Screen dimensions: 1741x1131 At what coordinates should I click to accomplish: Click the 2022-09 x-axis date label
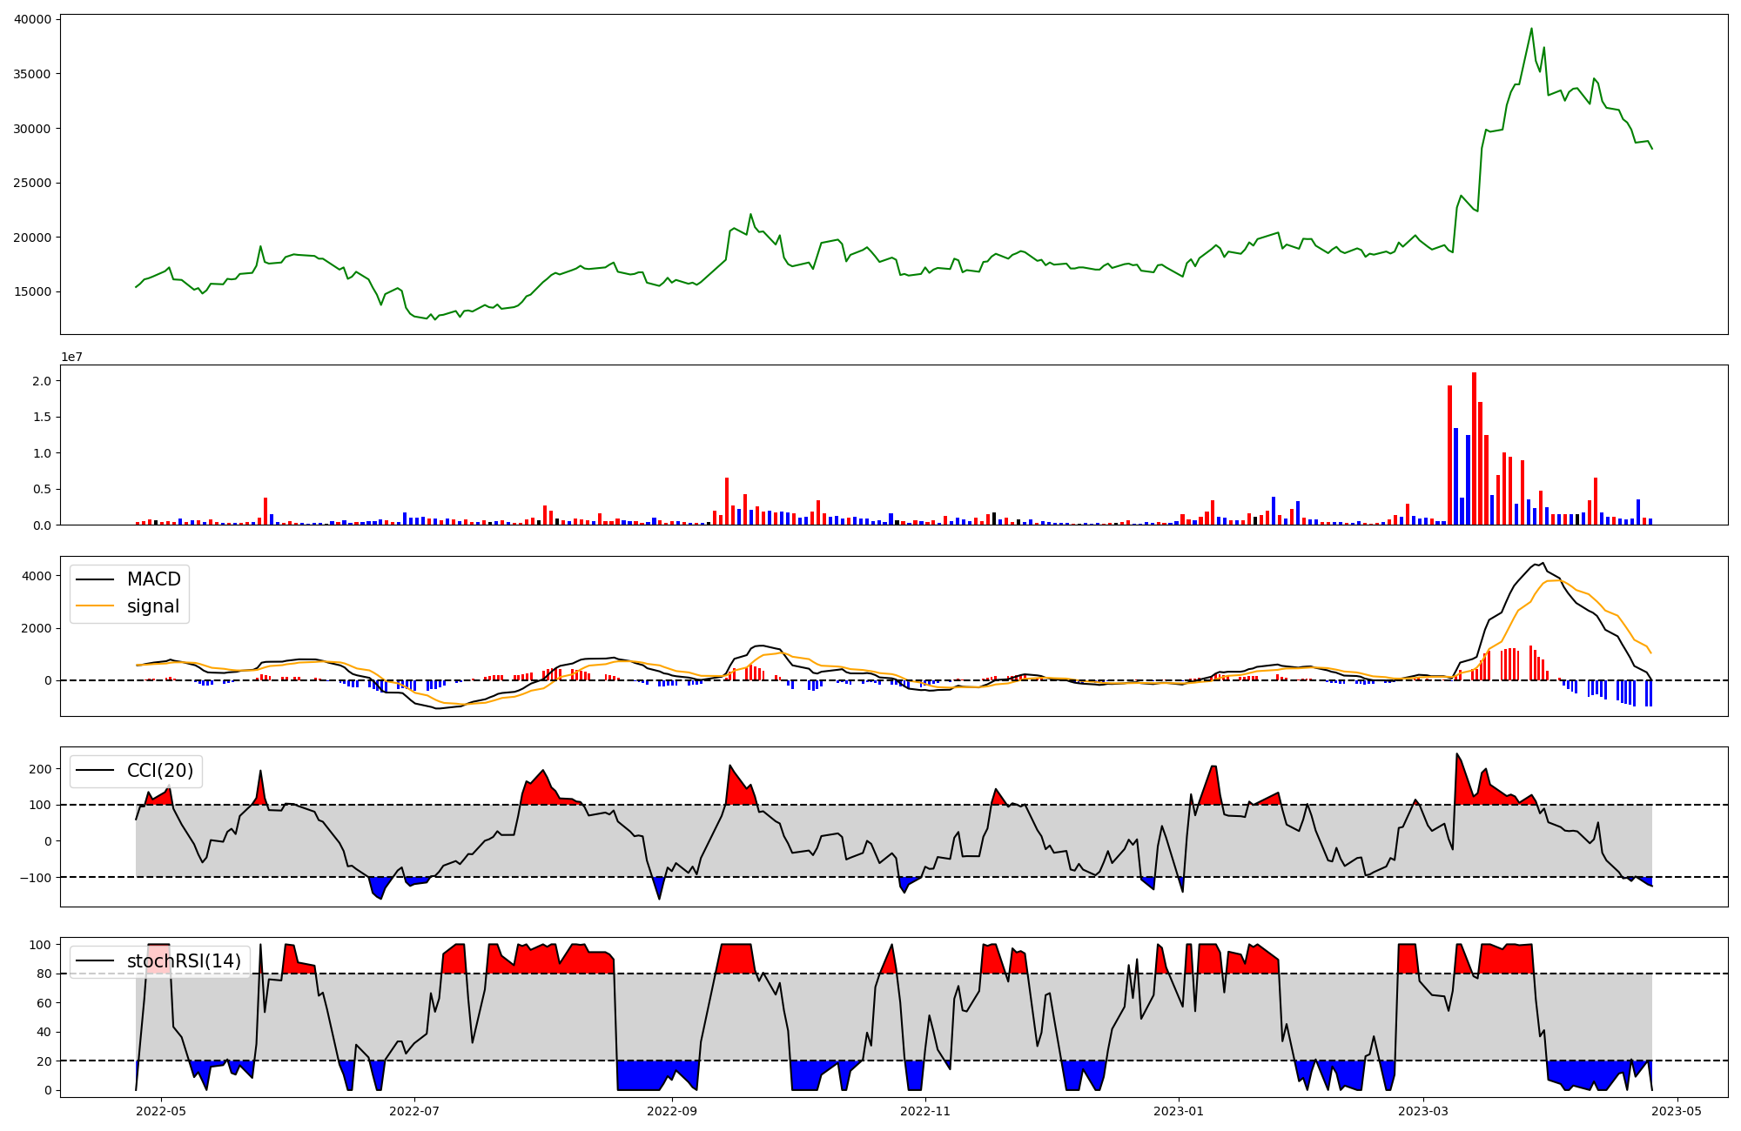point(672,1111)
